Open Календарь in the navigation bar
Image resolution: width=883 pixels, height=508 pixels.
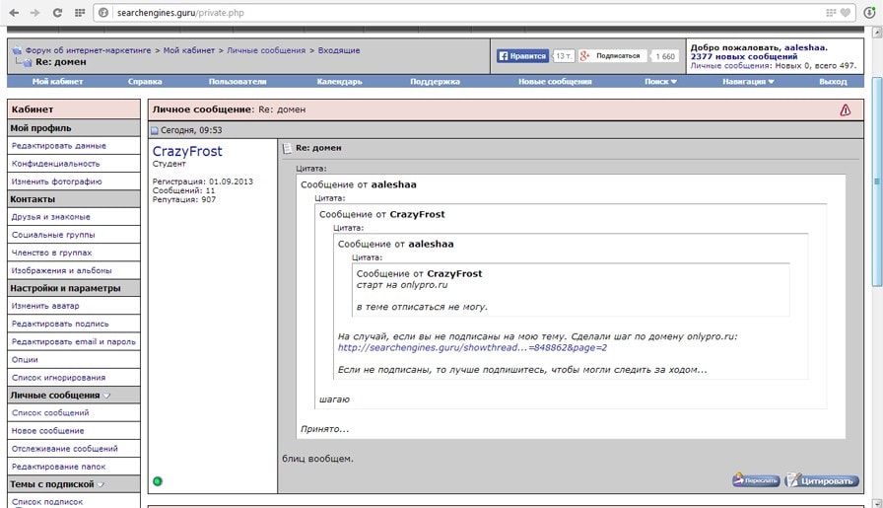point(339,82)
